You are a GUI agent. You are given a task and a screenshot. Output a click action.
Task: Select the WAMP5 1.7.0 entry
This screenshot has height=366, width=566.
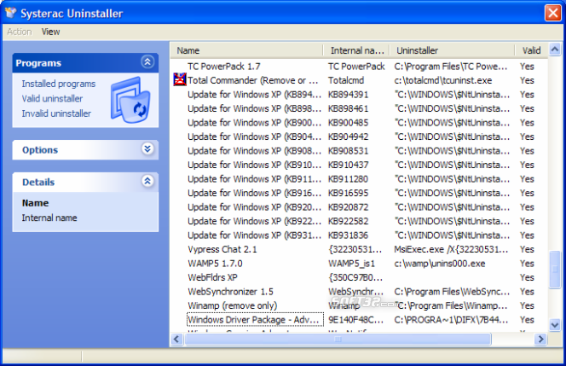pyautogui.click(x=215, y=264)
